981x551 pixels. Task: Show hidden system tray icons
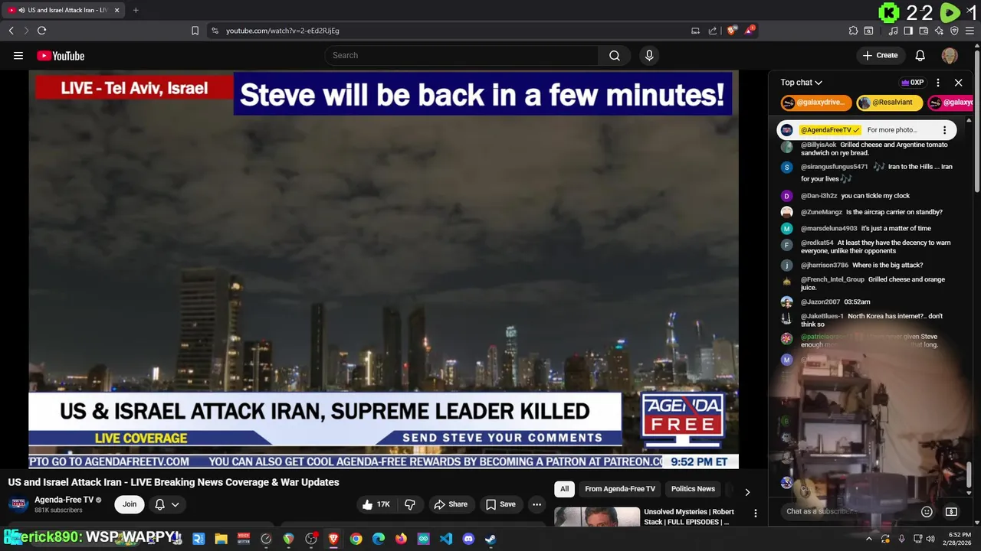868,539
